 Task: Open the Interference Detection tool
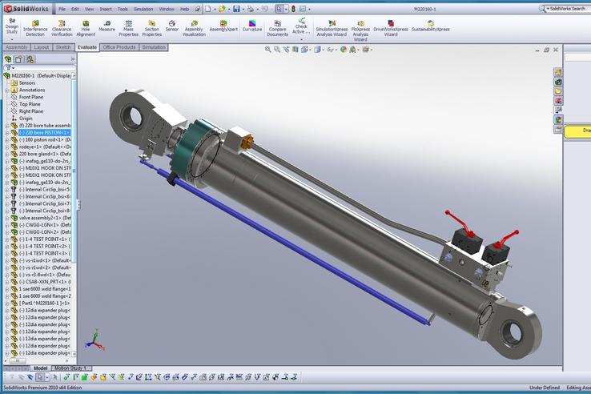[34, 28]
